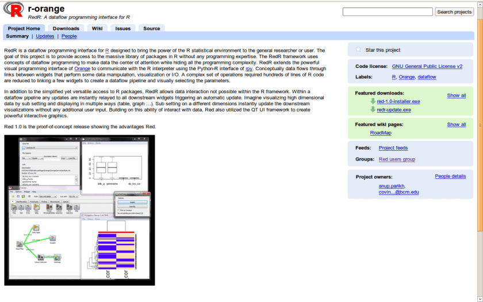Switch to the Wiki tab
This screenshot has width=483, height=302.
point(97,28)
